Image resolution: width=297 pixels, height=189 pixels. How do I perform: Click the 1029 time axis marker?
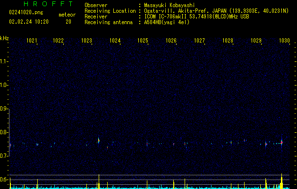click(256, 41)
